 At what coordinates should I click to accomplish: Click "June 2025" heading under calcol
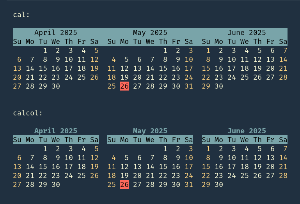[247, 131]
